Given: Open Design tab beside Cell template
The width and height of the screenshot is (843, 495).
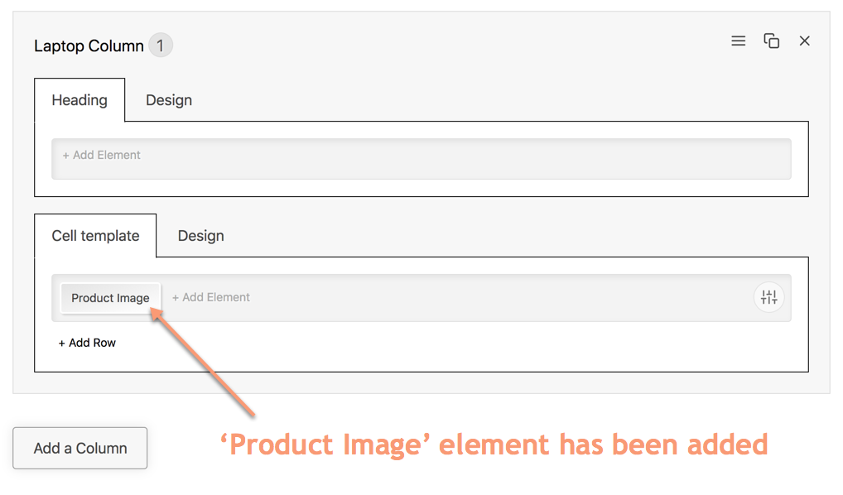Looking at the screenshot, I should tap(200, 236).
